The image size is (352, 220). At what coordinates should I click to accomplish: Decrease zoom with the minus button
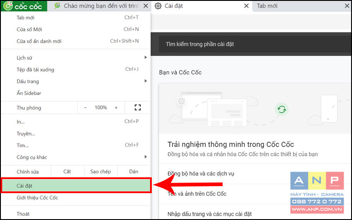85,108
